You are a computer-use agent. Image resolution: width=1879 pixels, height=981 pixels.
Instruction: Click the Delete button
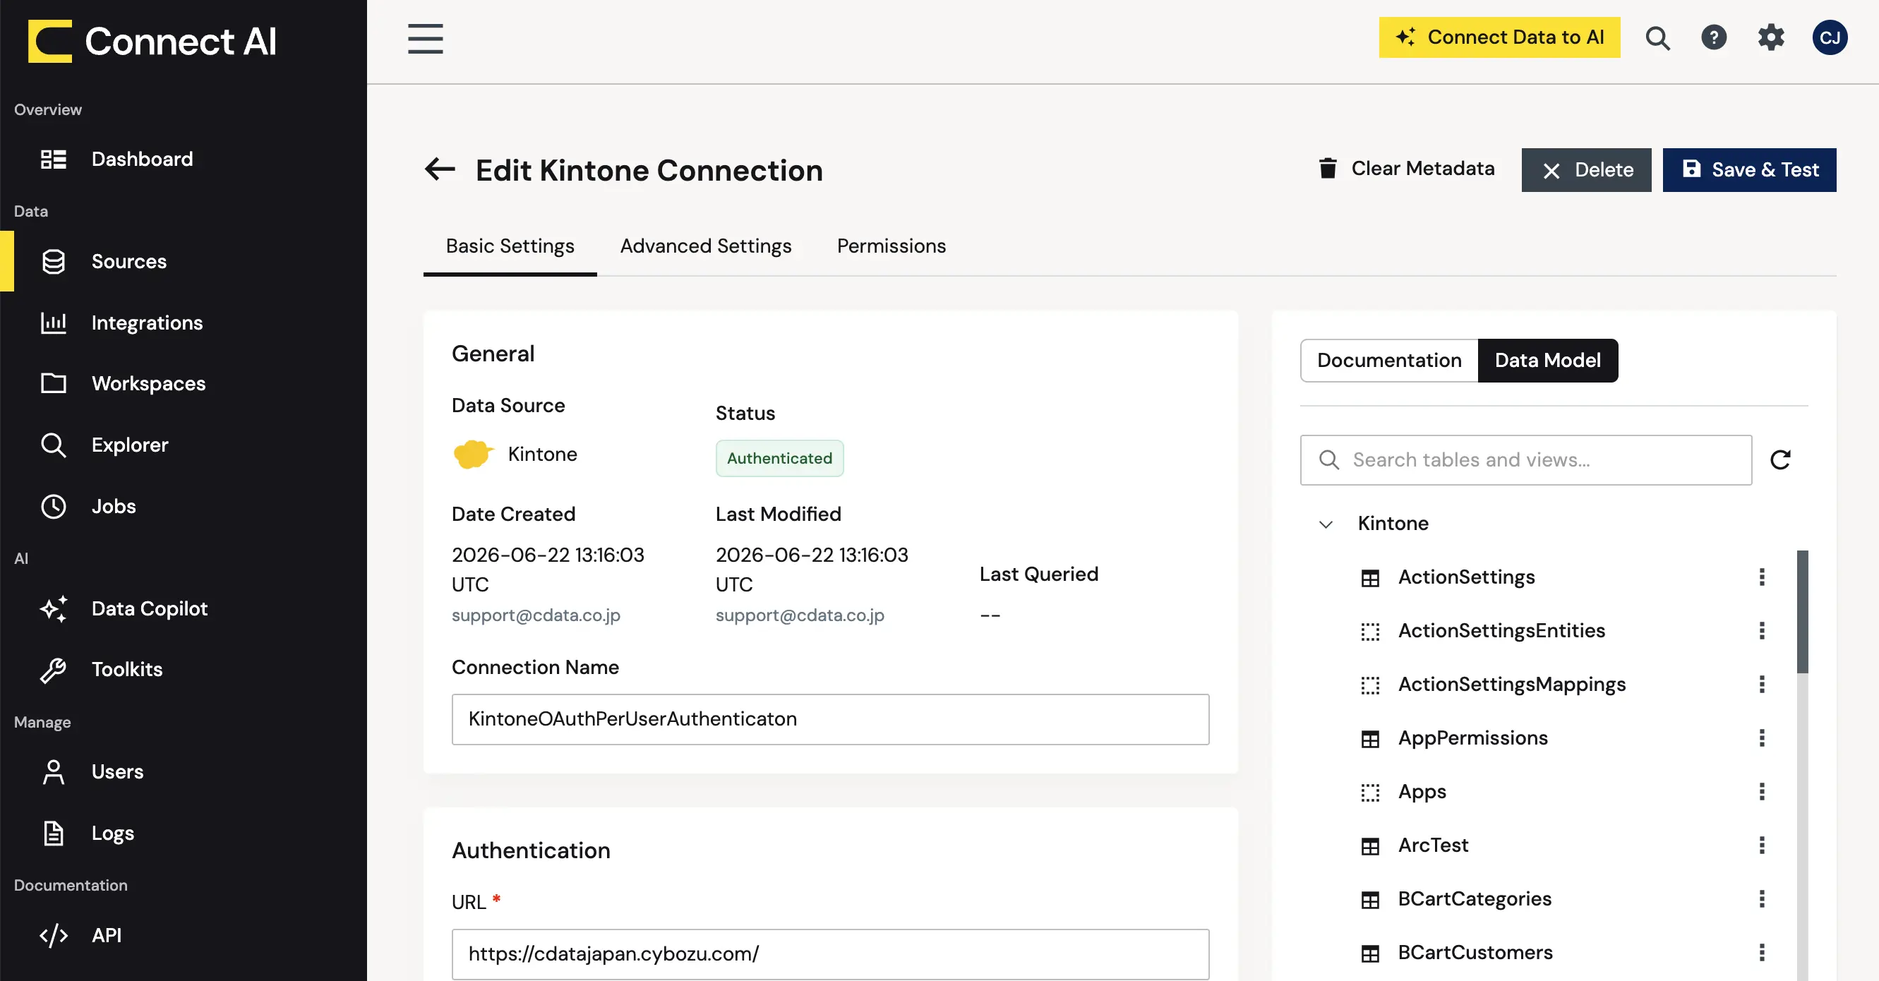pos(1586,170)
